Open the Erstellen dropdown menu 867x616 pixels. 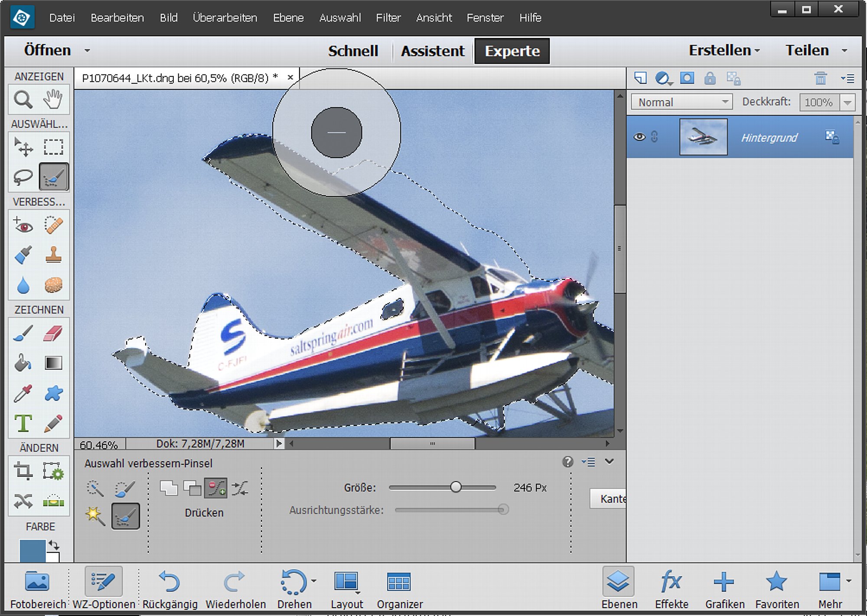click(724, 51)
